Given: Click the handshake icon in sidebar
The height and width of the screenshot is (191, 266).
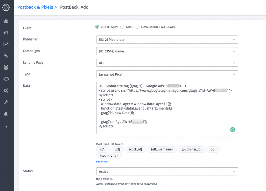Looking at the screenshot, I should [x=6, y=79].
